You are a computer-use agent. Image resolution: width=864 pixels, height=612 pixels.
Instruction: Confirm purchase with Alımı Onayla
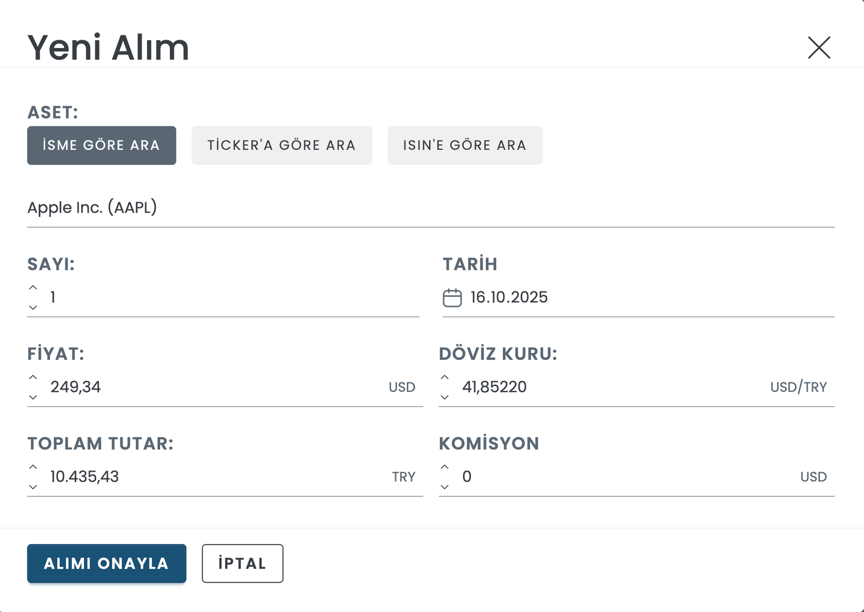tap(107, 563)
